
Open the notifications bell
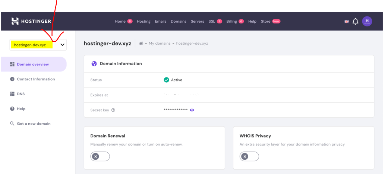[355, 22]
